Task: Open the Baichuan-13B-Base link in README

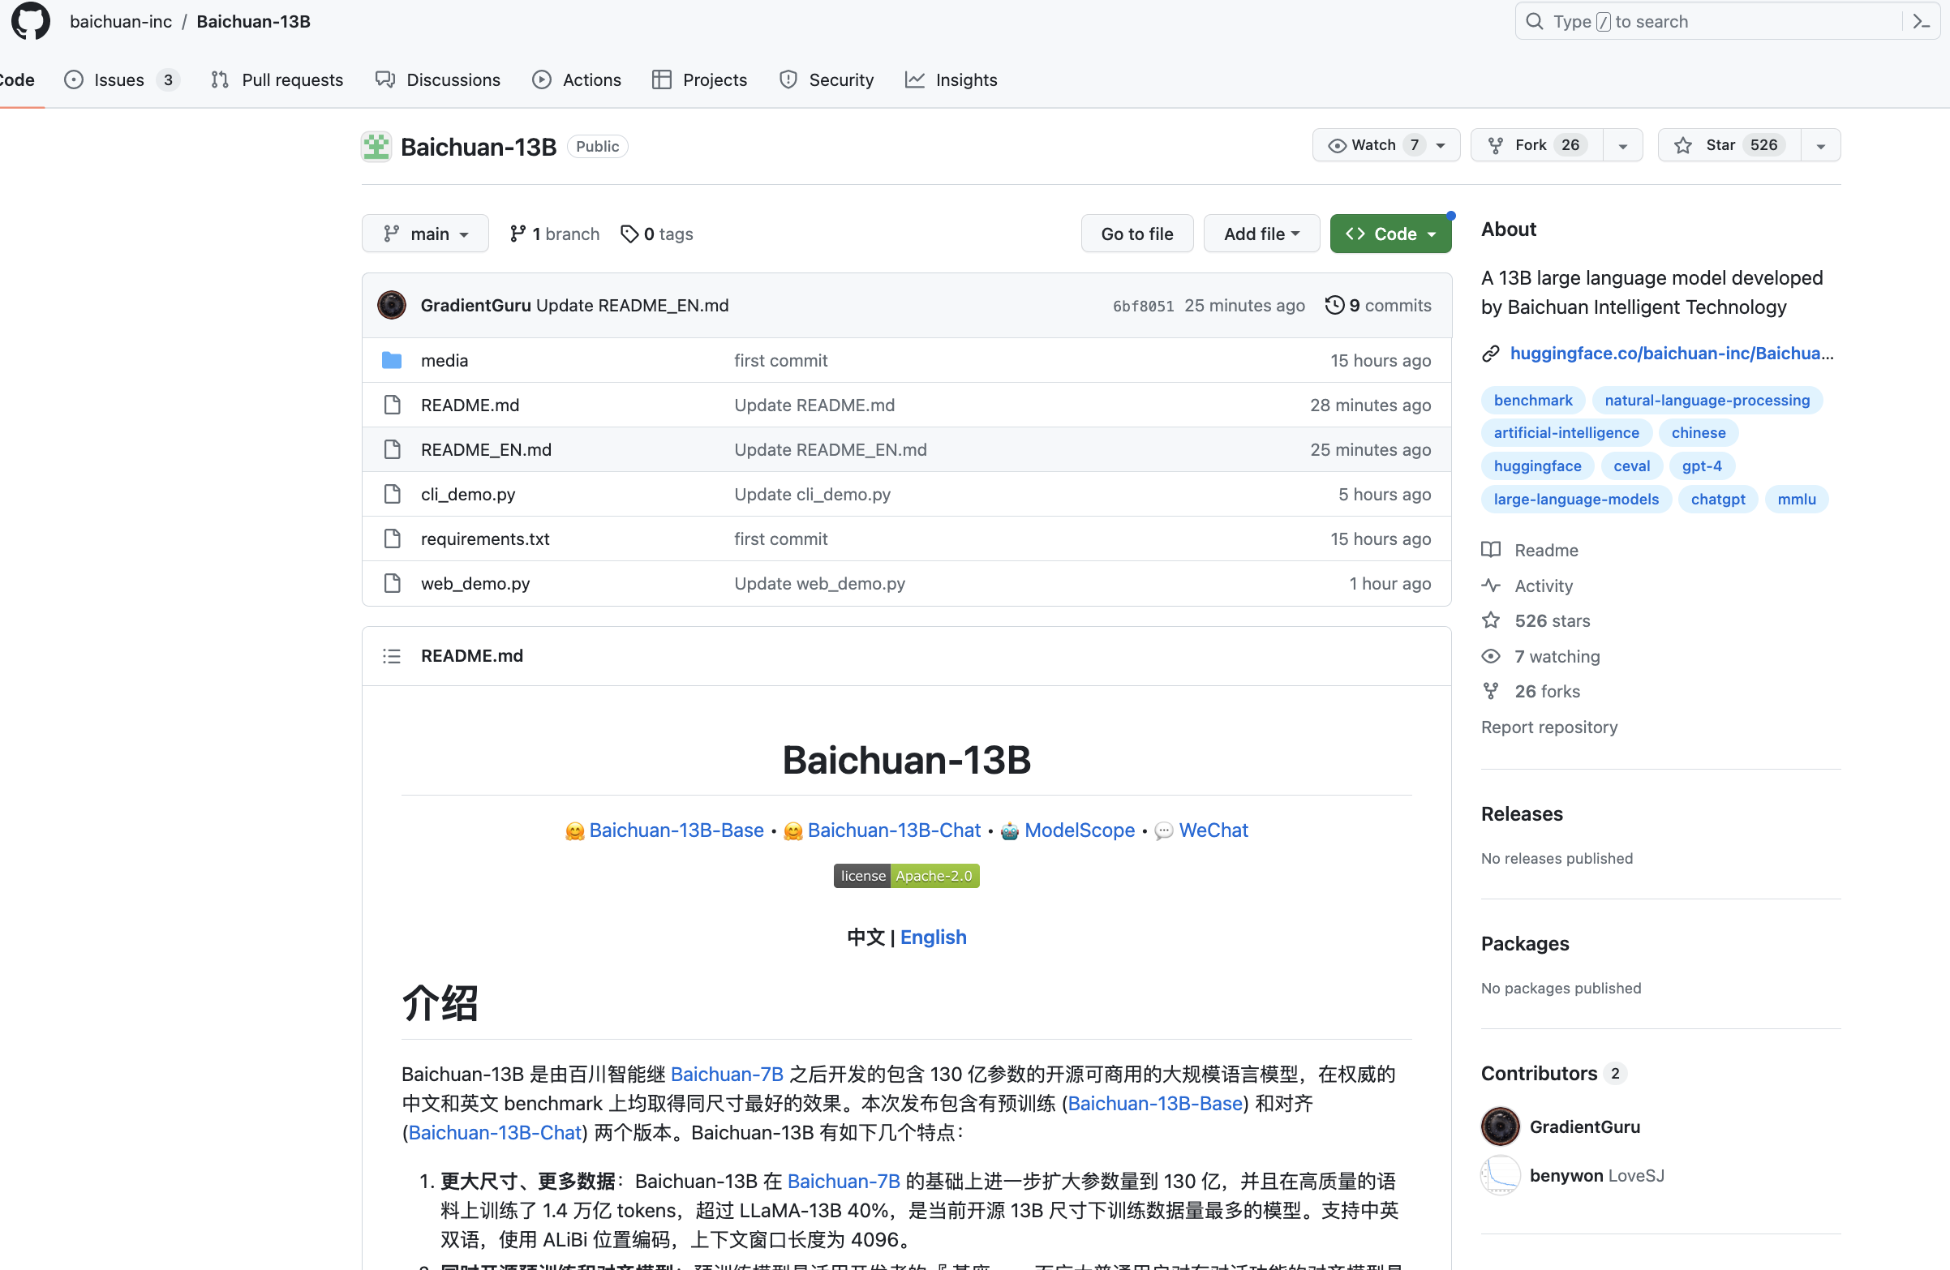Action: 676,830
